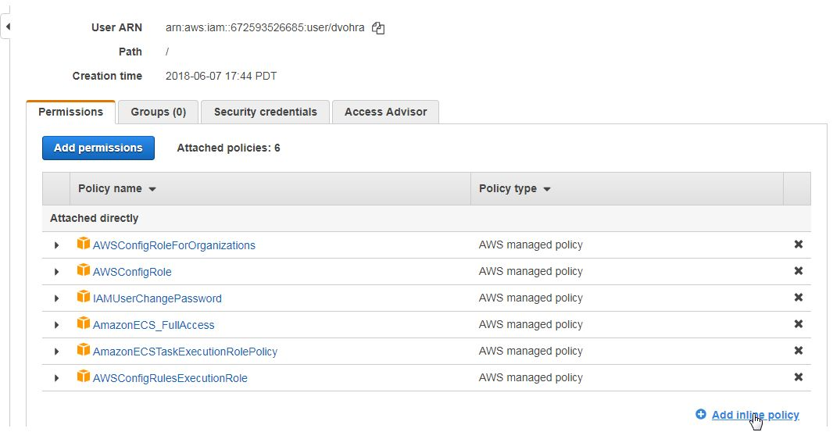Open the AWSConfigRulesExecutionRole policy link
The height and width of the screenshot is (432, 833).
pos(170,378)
